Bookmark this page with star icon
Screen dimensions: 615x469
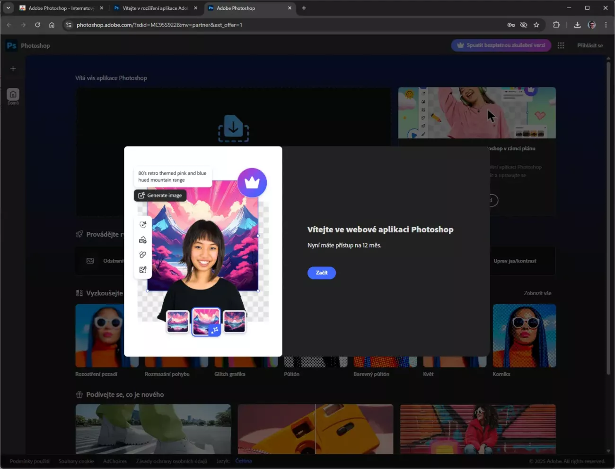(x=536, y=25)
